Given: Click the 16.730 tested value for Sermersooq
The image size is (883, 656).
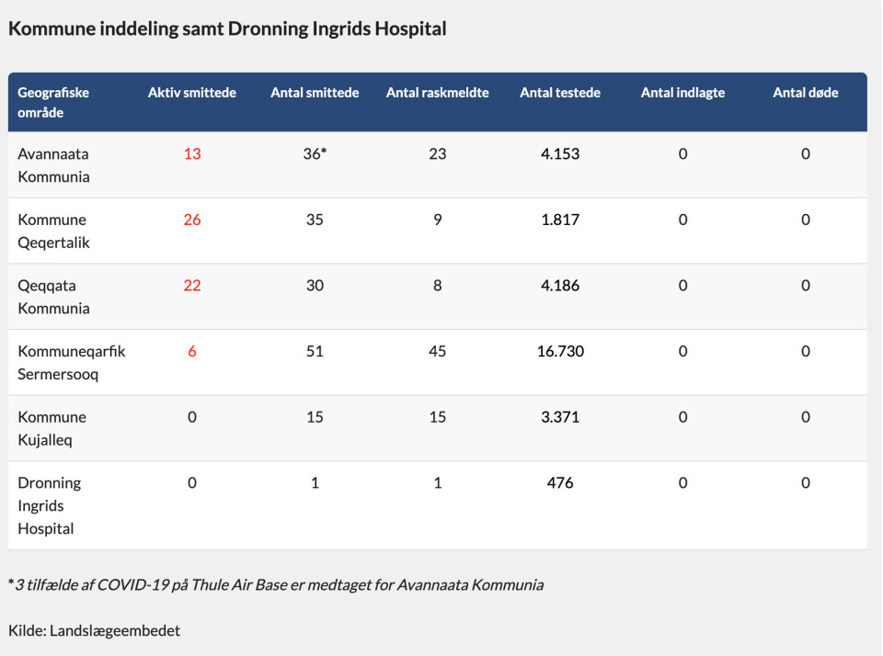Looking at the screenshot, I should click(560, 352).
